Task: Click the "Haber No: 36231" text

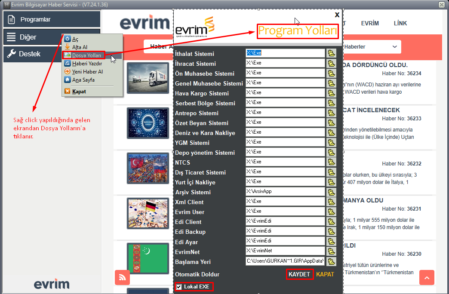Action: pos(401,209)
